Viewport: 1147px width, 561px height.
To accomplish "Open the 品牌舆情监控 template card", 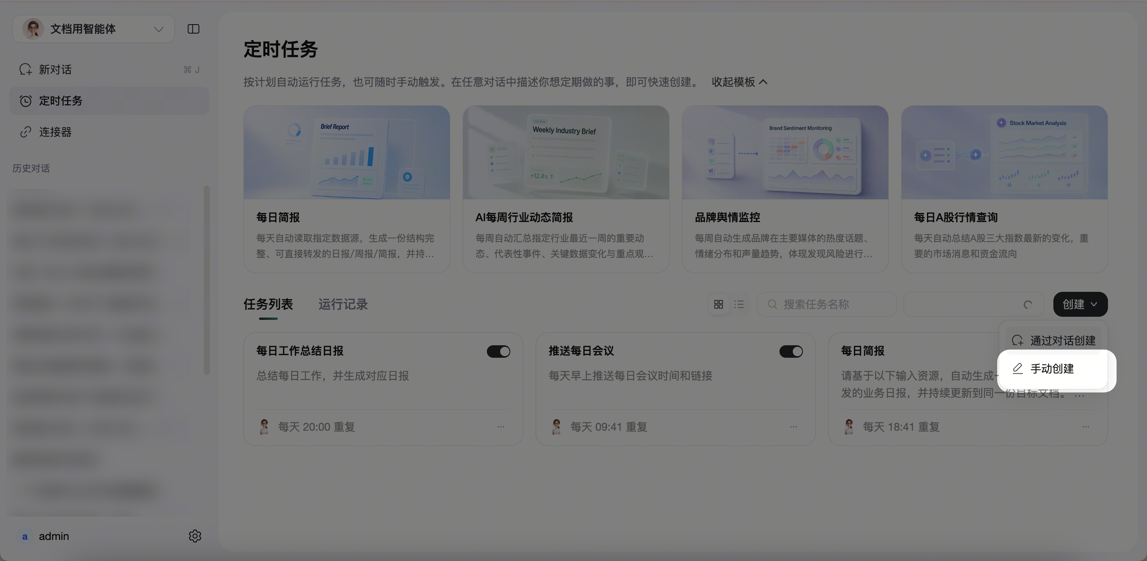I will click(785, 189).
